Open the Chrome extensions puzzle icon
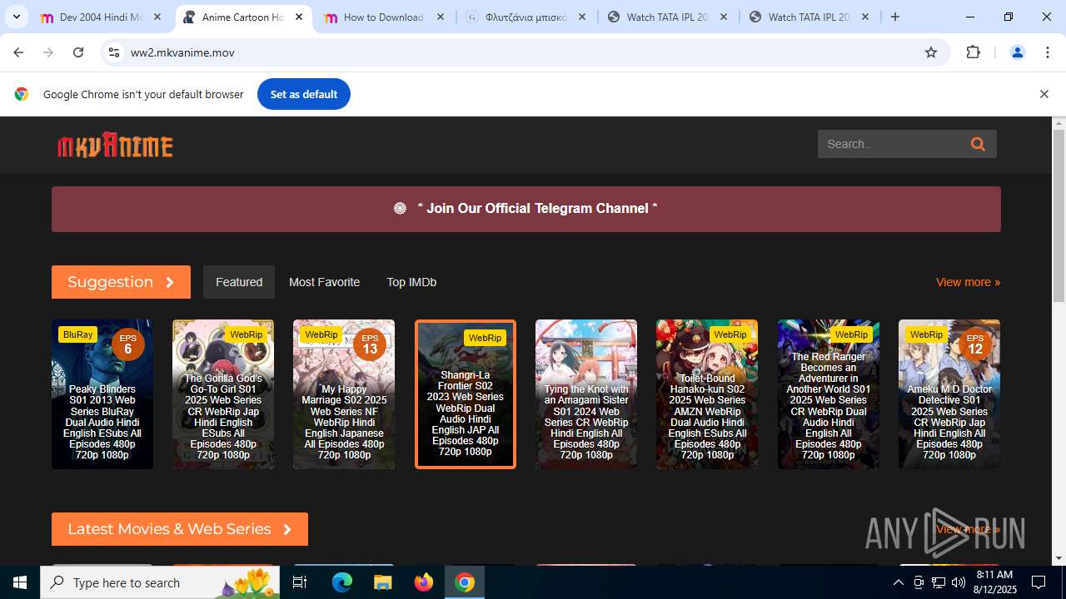 tap(973, 52)
